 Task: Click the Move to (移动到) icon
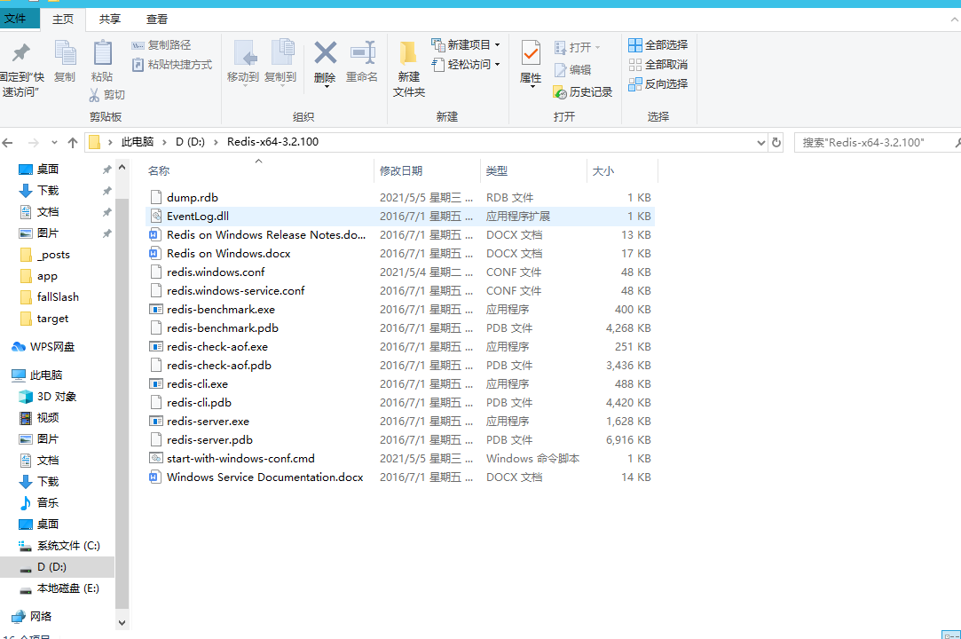(243, 53)
